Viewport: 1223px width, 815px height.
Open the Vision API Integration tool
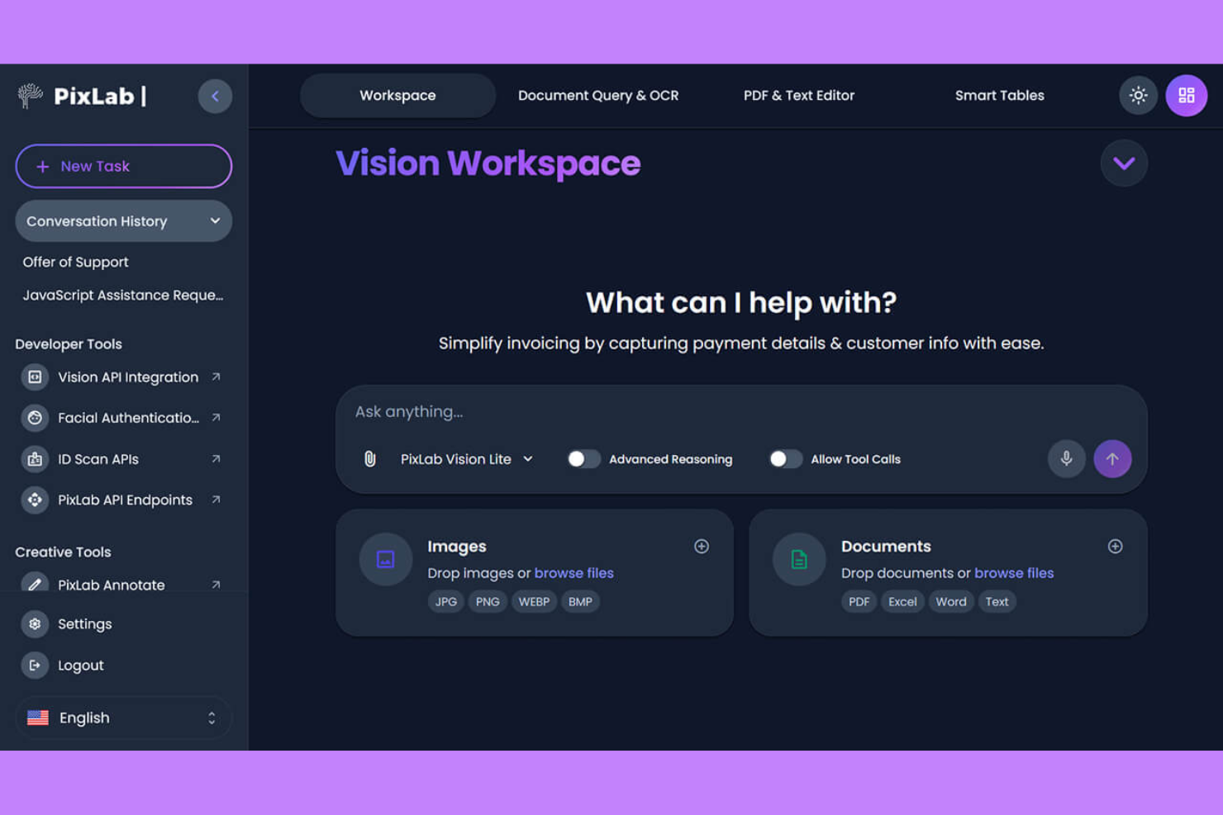click(x=128, y=377)
